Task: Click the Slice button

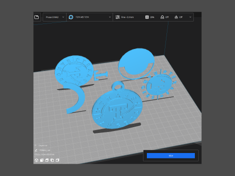Action: pos(171,155)
